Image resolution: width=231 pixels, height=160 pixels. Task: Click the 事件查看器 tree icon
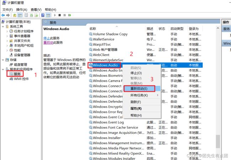[x=11, y=36]
